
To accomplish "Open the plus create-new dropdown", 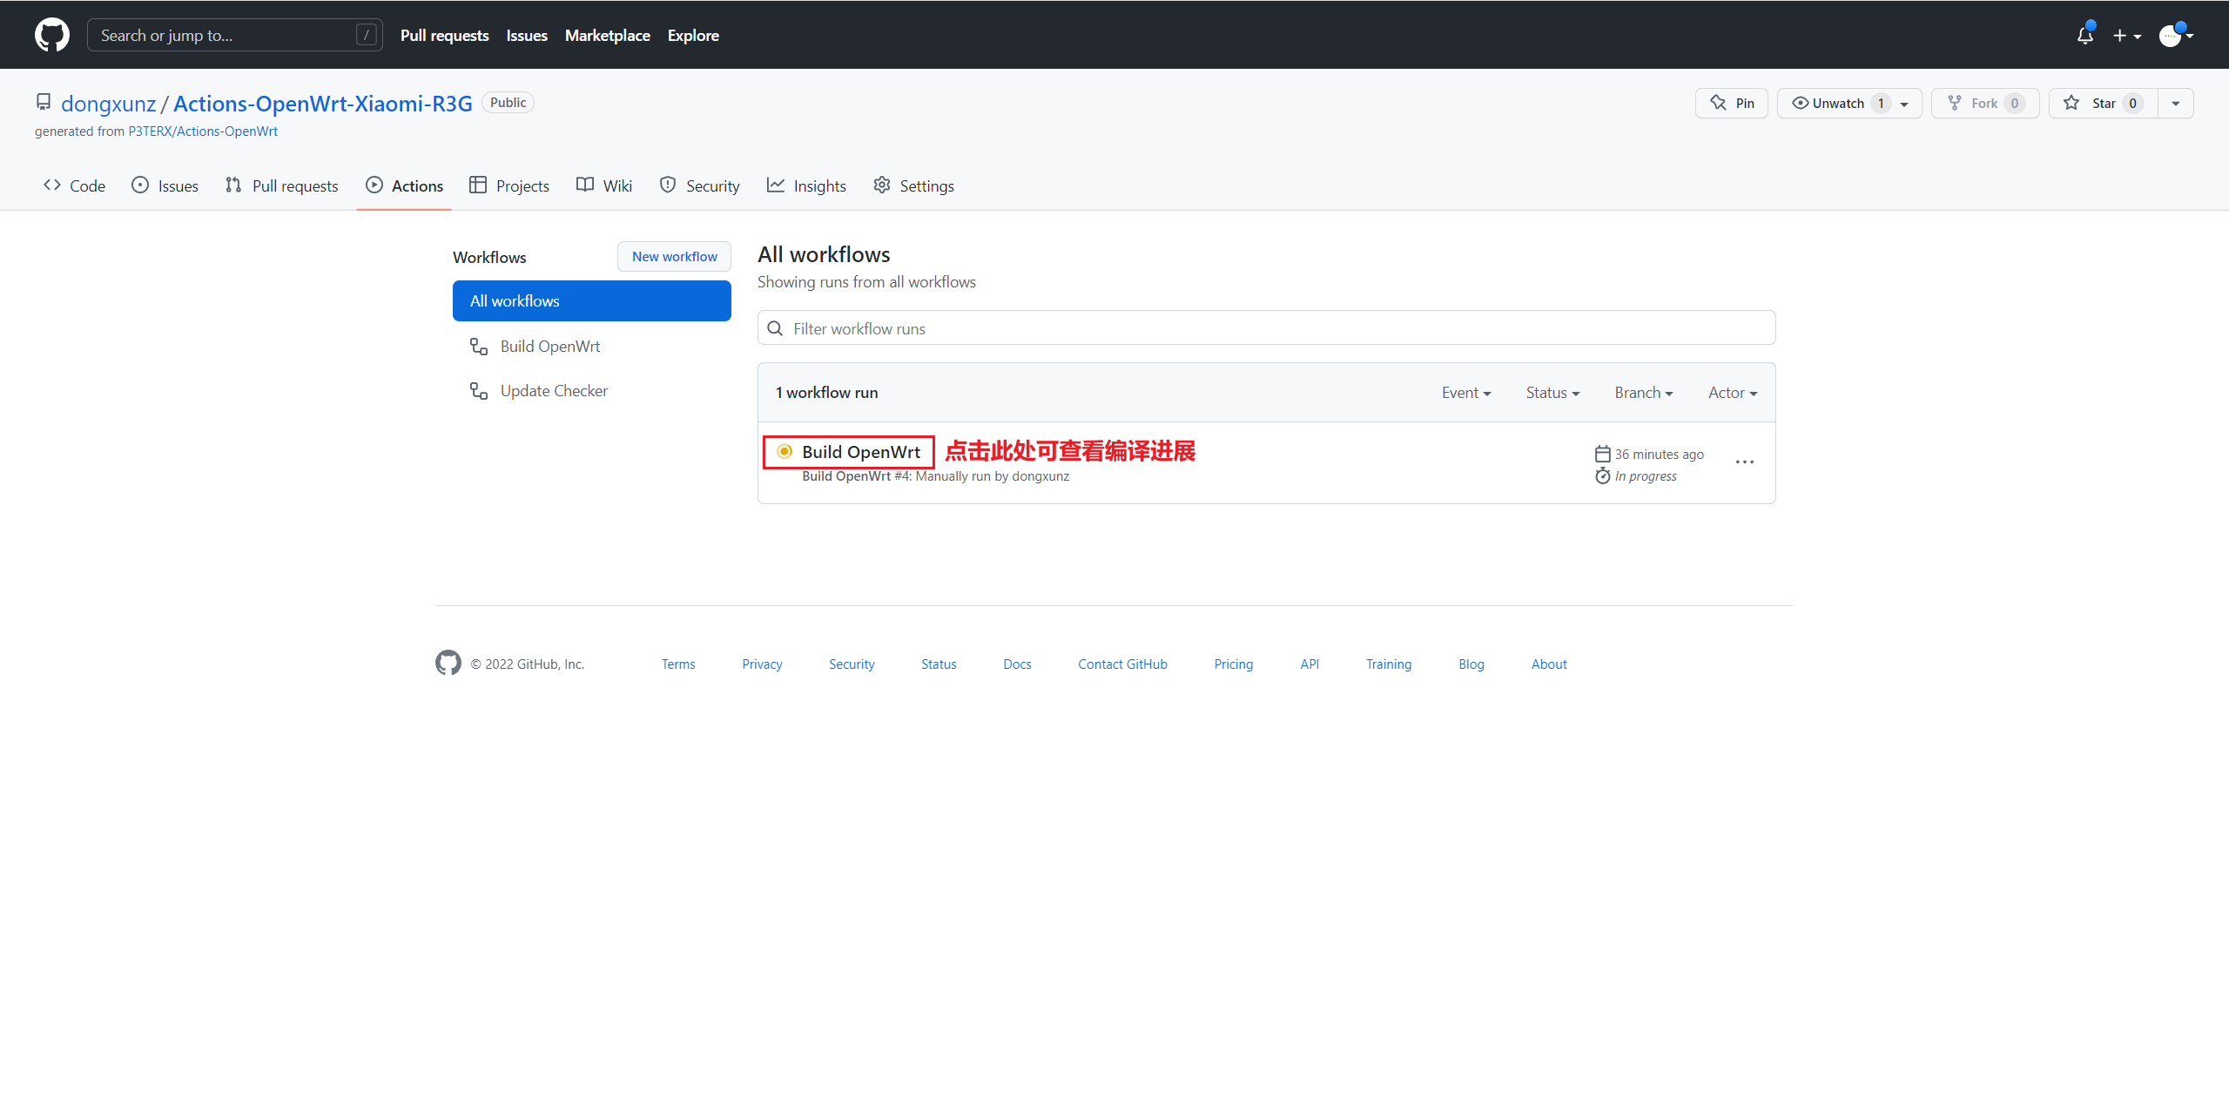I will [x=2126, y=35].
